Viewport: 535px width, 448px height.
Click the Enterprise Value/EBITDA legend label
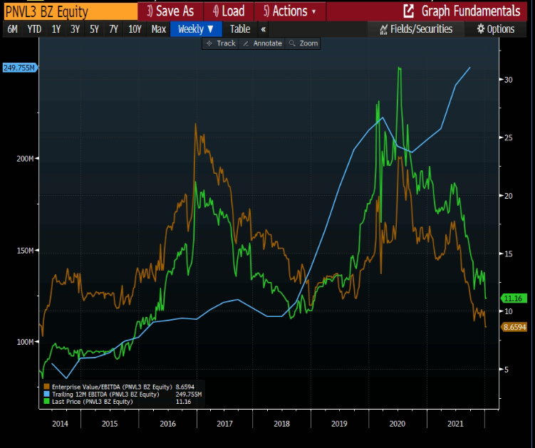(113, 387)
